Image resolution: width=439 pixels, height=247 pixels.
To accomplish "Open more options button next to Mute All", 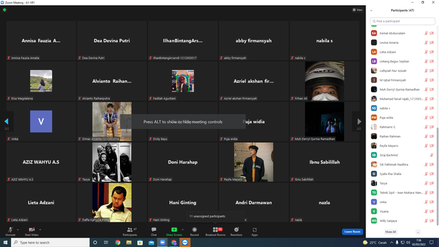I will pyautogui.click(x=418, y=232).
